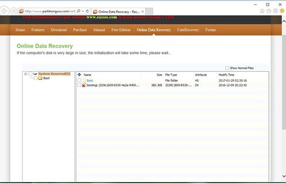Open Favorites star icon
Viewport: 286px width, 184px height.
pyautogui.click(x=269, y=11)
